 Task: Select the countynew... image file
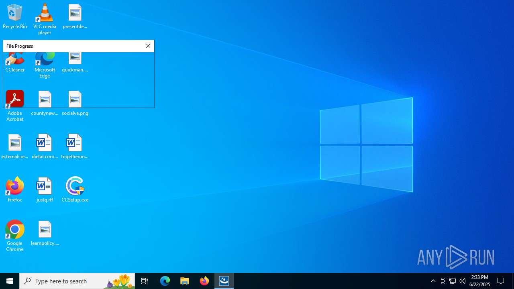point(45,104)
